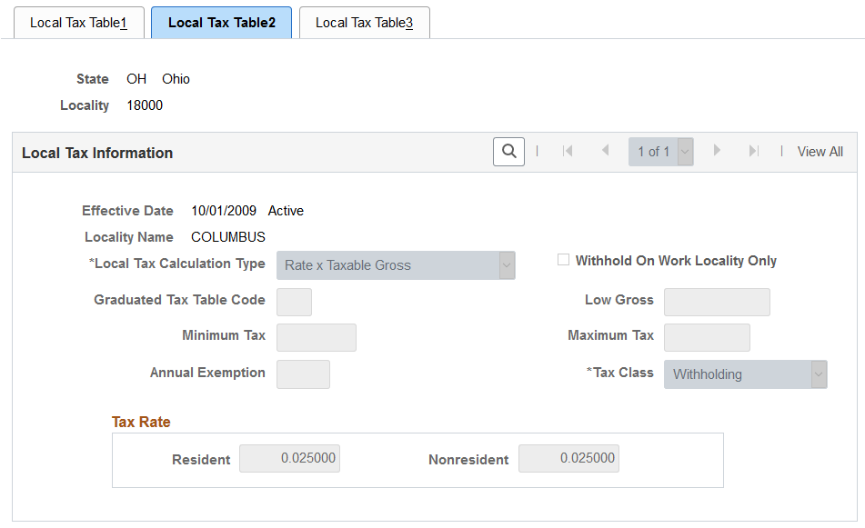The image size is (865, 528).
Task: Go to next row arrow icon
Action: (717, 151)
